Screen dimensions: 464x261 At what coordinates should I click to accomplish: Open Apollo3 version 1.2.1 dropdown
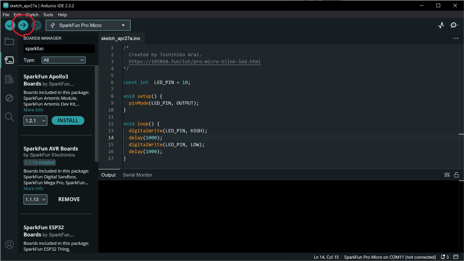(x=35, y=121)
